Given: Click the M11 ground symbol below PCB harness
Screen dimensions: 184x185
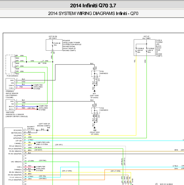Looking at the screenshot, I should tap(94, 91).
